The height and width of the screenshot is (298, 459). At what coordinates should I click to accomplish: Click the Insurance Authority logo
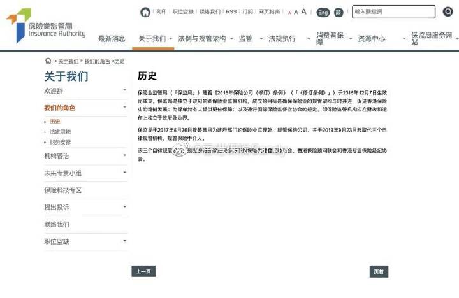(x=46, y=25)
